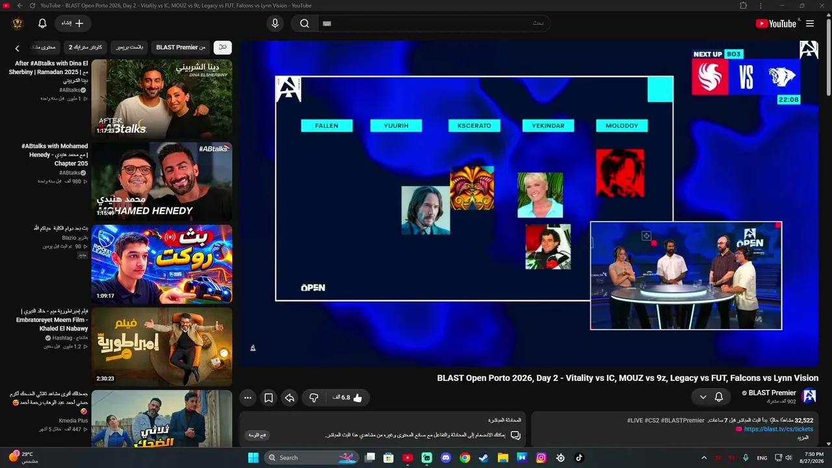Select the 'الكل' filter chip

point(223,47)
